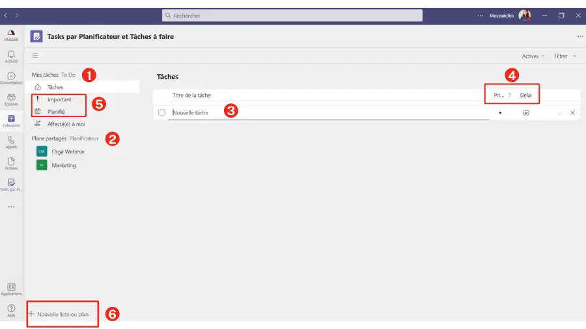Click the Mes tâches header
The width and height of the screenshot is (586, 329).
pyautogui.click(x=45, y=75)
